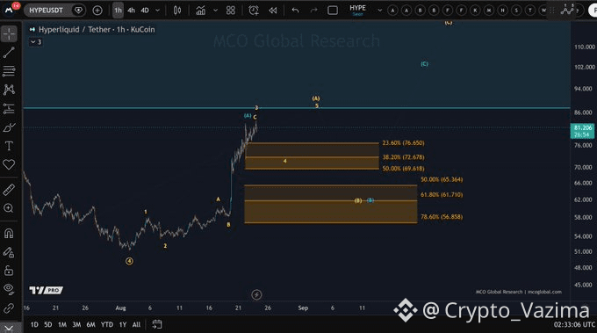597x333 pixels.
Task: Switch to the 4h timeframe
Action: (x=132, y=11)
